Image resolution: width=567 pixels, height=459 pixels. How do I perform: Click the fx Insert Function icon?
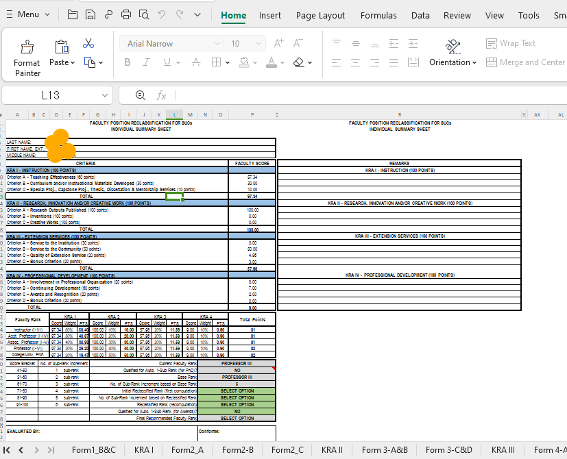[x=161, y=96]
